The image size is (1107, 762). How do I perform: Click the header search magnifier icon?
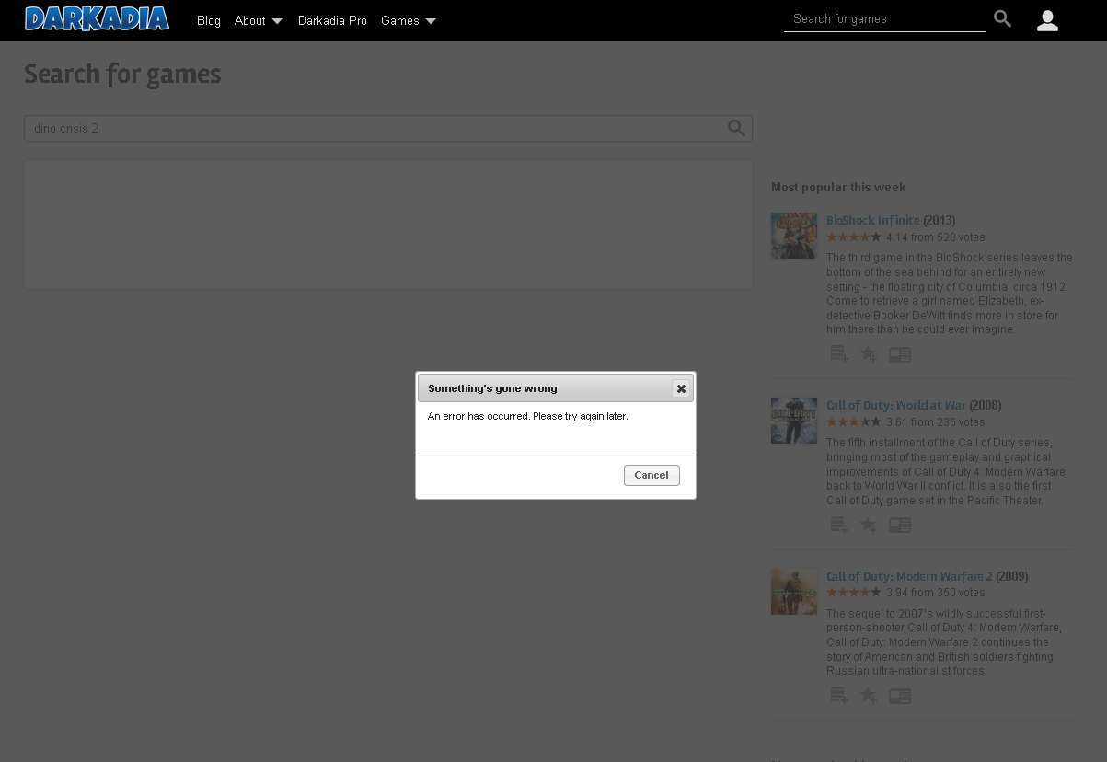1003,19
